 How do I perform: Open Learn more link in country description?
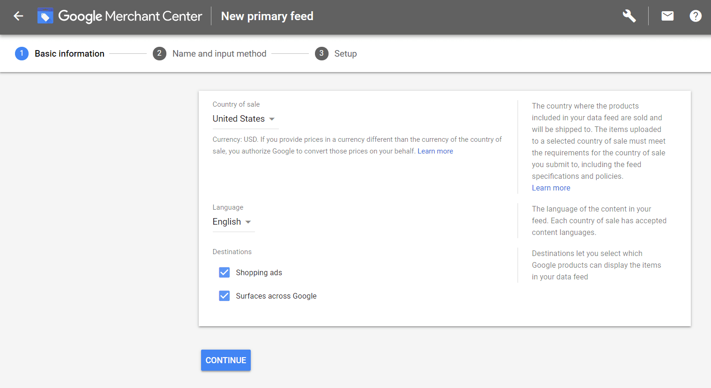click(x=551, y=188)
